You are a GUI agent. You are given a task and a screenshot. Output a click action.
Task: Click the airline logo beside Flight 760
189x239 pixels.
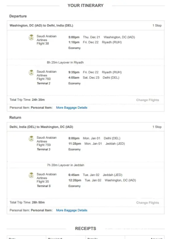click(31, 73)
